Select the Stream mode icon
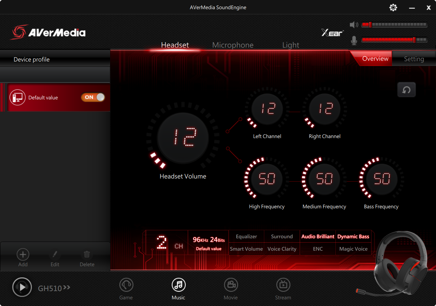The image size is (436, 306). [283, 285]
